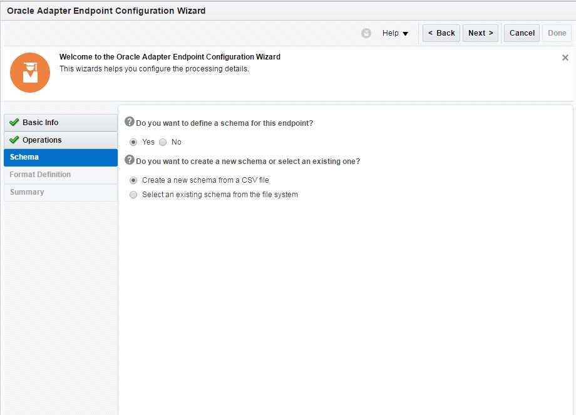Open the Format Definition step
Screen dimensions: 576x415
tap(40, 175)
